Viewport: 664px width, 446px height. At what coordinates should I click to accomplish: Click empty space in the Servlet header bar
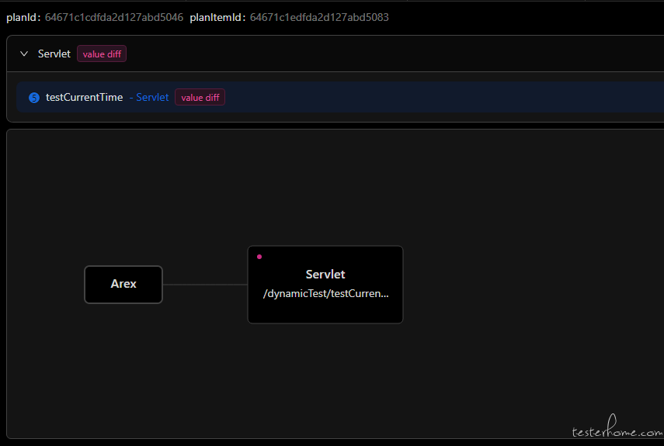click(381, 54)
